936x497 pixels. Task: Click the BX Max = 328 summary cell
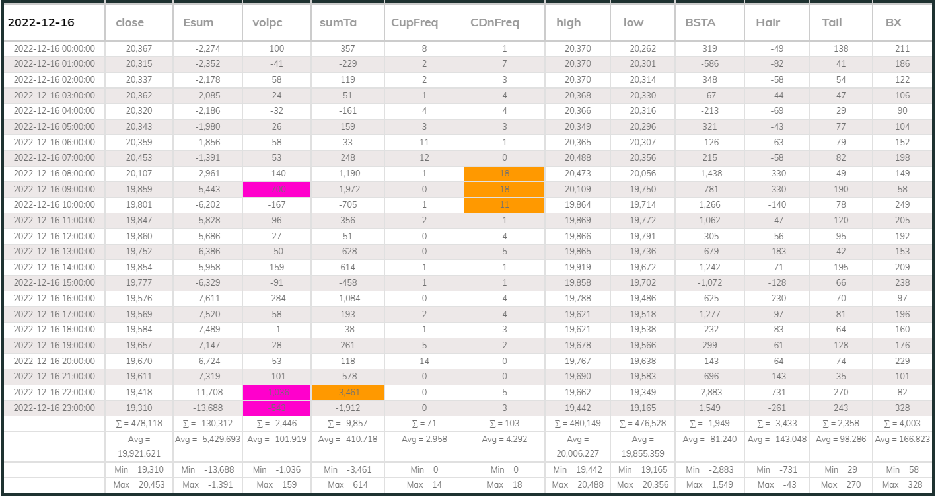[903, 486]
